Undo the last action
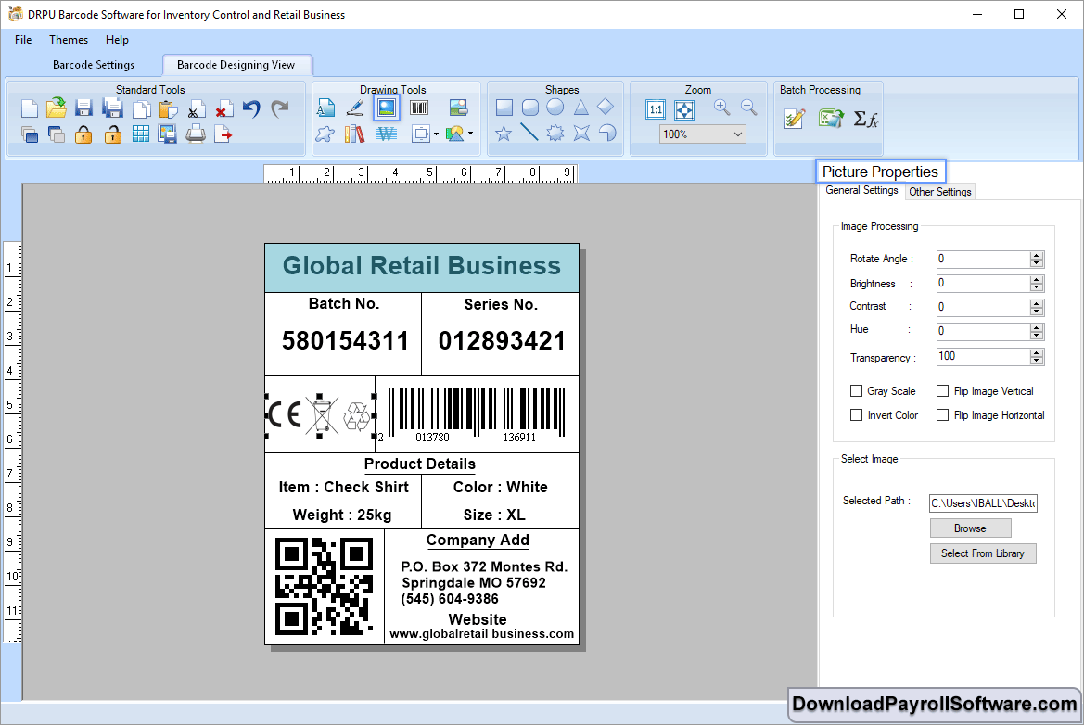 [x=251, y=108]
